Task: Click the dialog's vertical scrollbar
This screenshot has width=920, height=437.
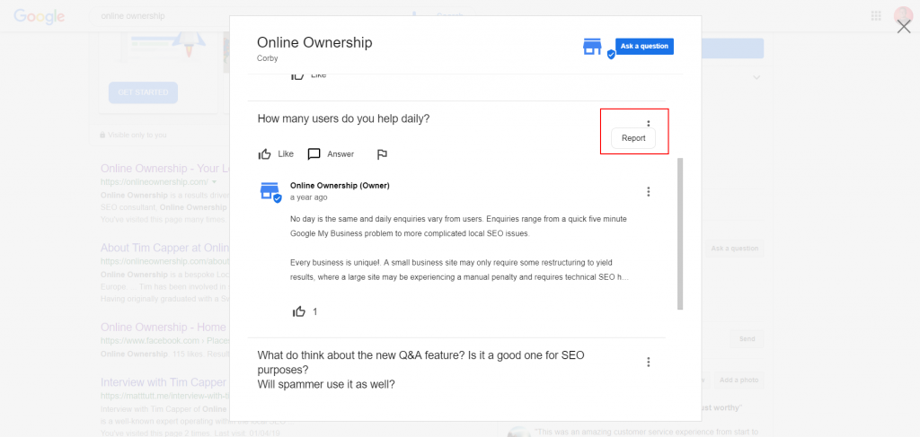Action: coord(680,233)
